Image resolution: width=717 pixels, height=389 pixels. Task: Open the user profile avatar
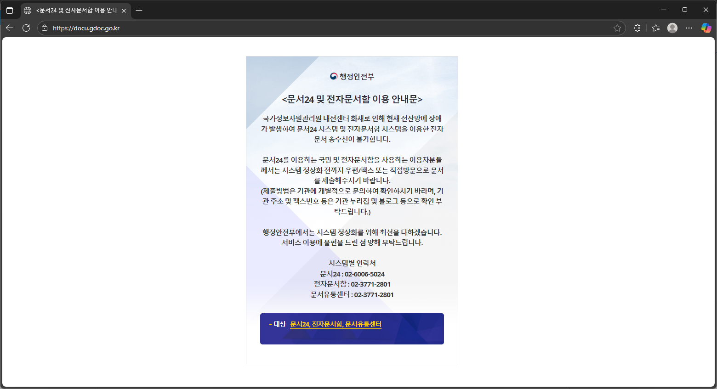coord(672,28)
